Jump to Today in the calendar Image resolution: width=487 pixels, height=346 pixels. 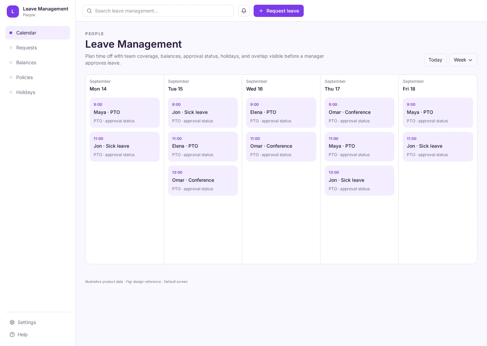[435, 60]
